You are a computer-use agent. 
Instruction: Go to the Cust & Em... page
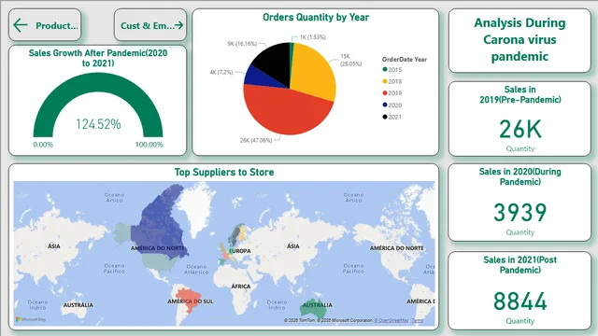point(150,25)
